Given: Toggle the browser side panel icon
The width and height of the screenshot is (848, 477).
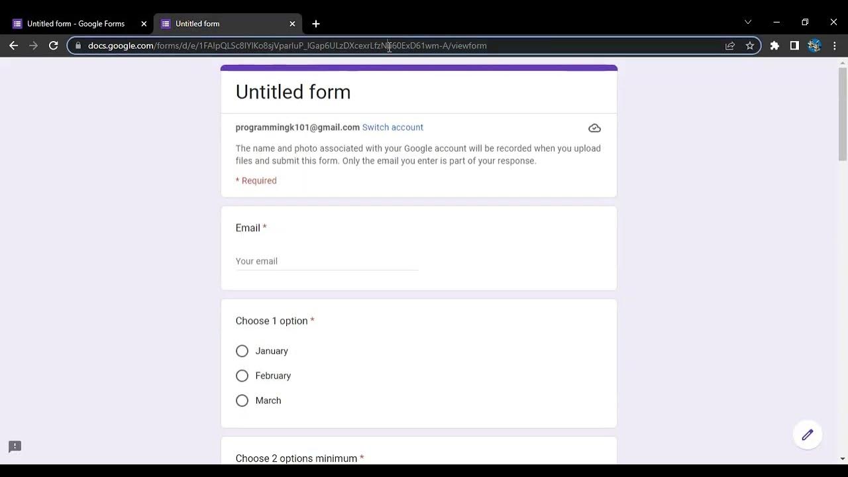Looking at the screenshot, I should (794, 46).
